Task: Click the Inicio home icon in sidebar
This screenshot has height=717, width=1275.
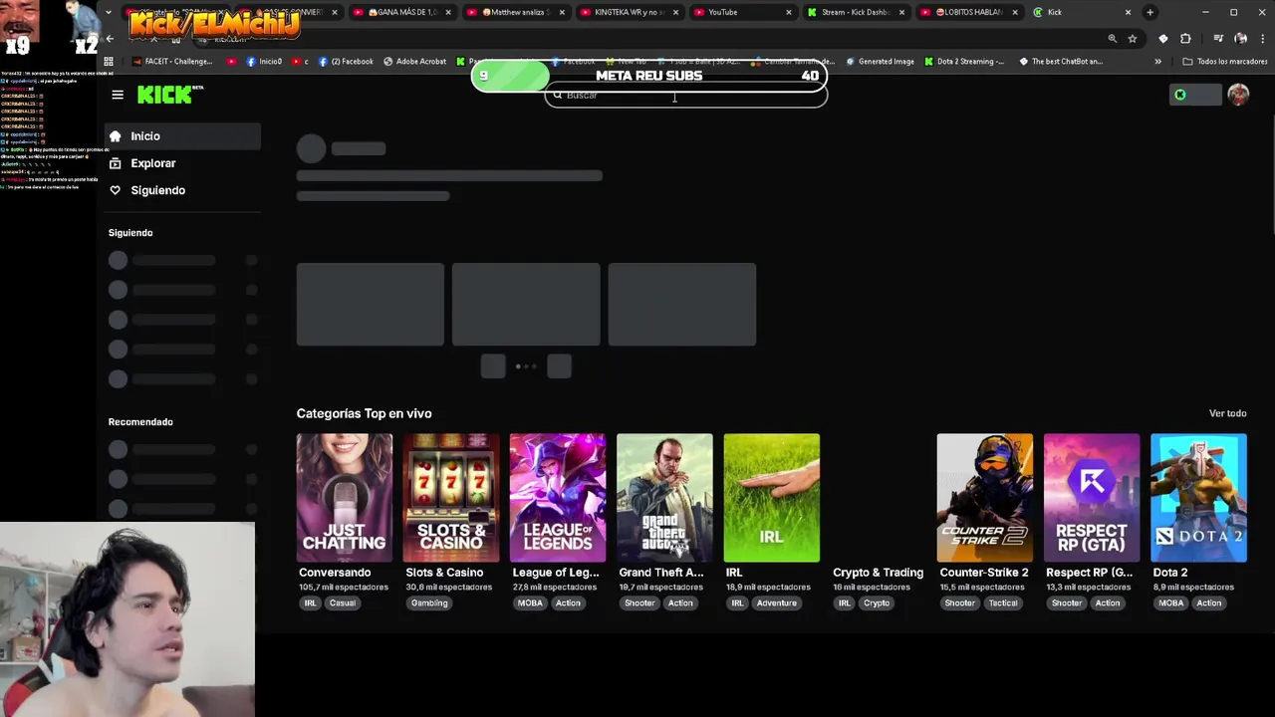Action: point(116,136)
